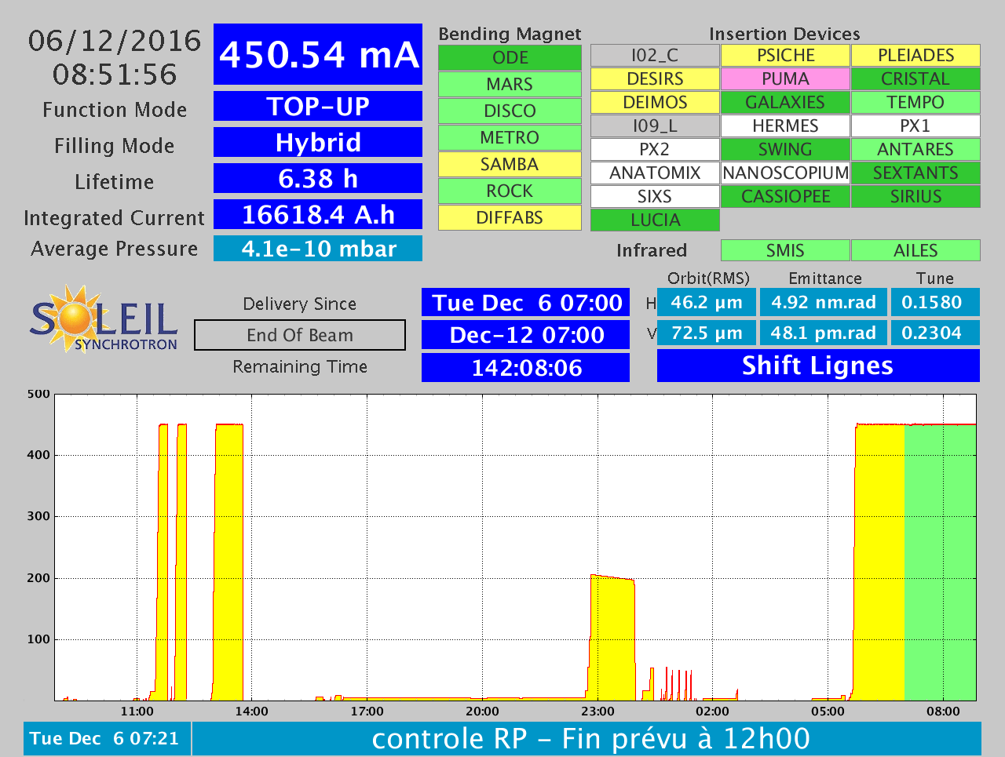This screenshot has width=1005, height=757.
Task: Click the NANOSCOPIUM beamline status
Action: 785,173
